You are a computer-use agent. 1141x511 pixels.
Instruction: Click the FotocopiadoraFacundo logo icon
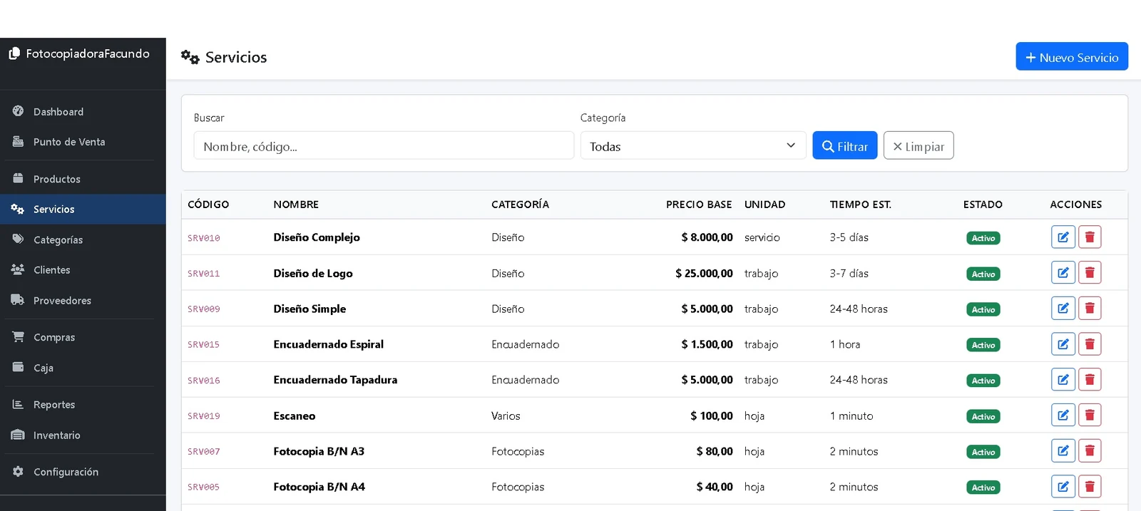point(14,53)
